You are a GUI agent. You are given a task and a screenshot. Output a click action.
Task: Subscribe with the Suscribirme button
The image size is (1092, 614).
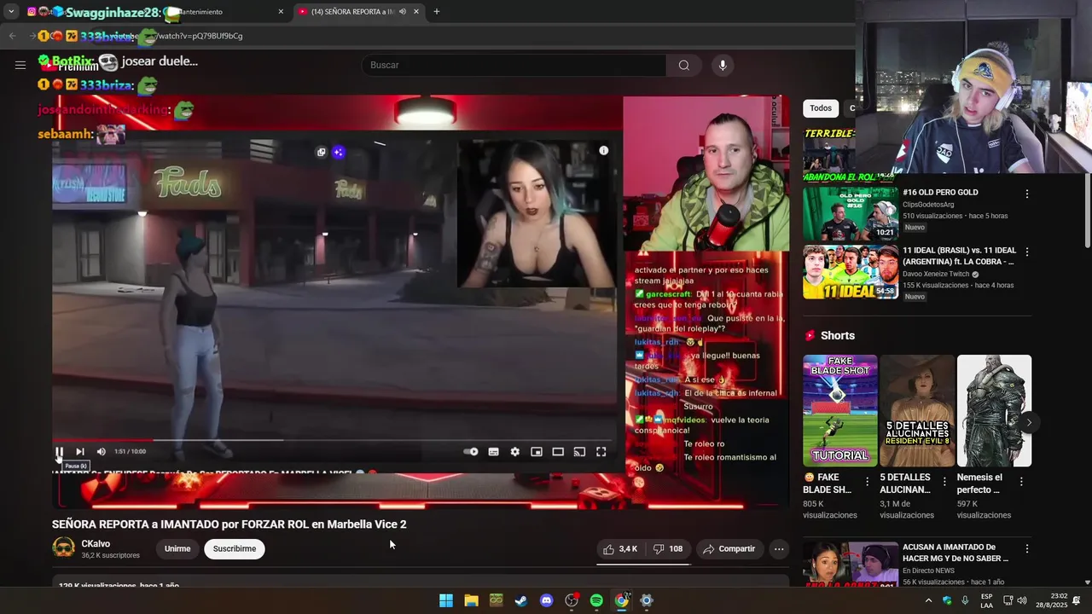point(235,549)
